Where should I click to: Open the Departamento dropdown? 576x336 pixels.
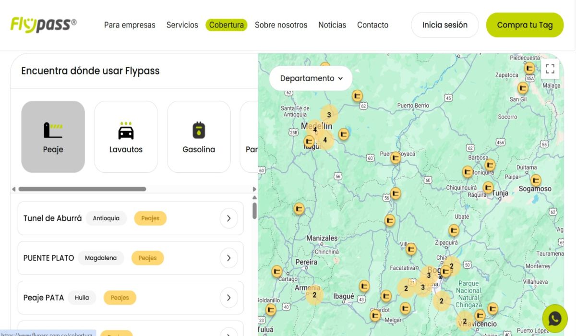coord(310,78)
